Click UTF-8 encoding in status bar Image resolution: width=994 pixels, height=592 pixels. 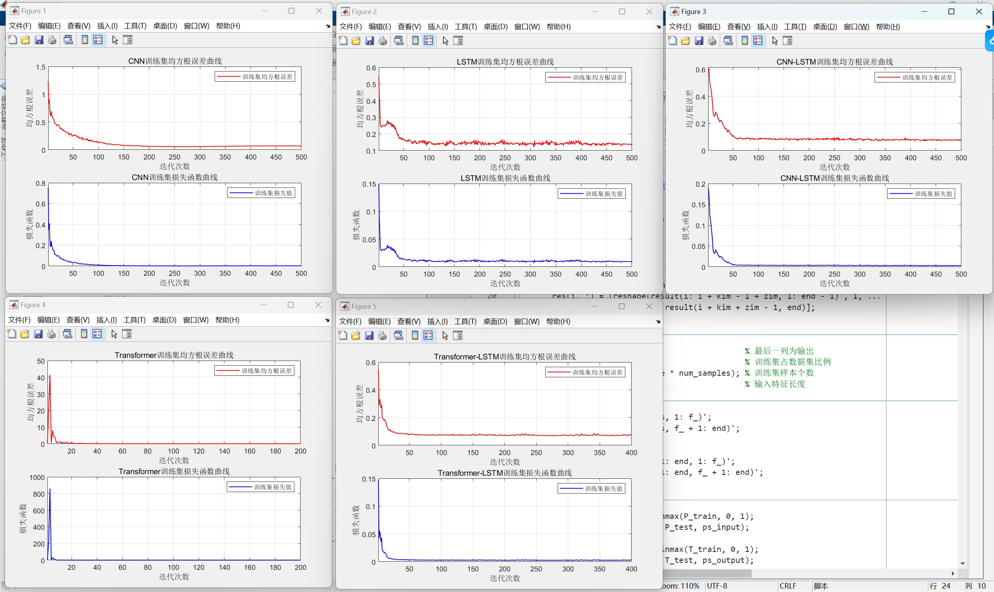[717, 586]
